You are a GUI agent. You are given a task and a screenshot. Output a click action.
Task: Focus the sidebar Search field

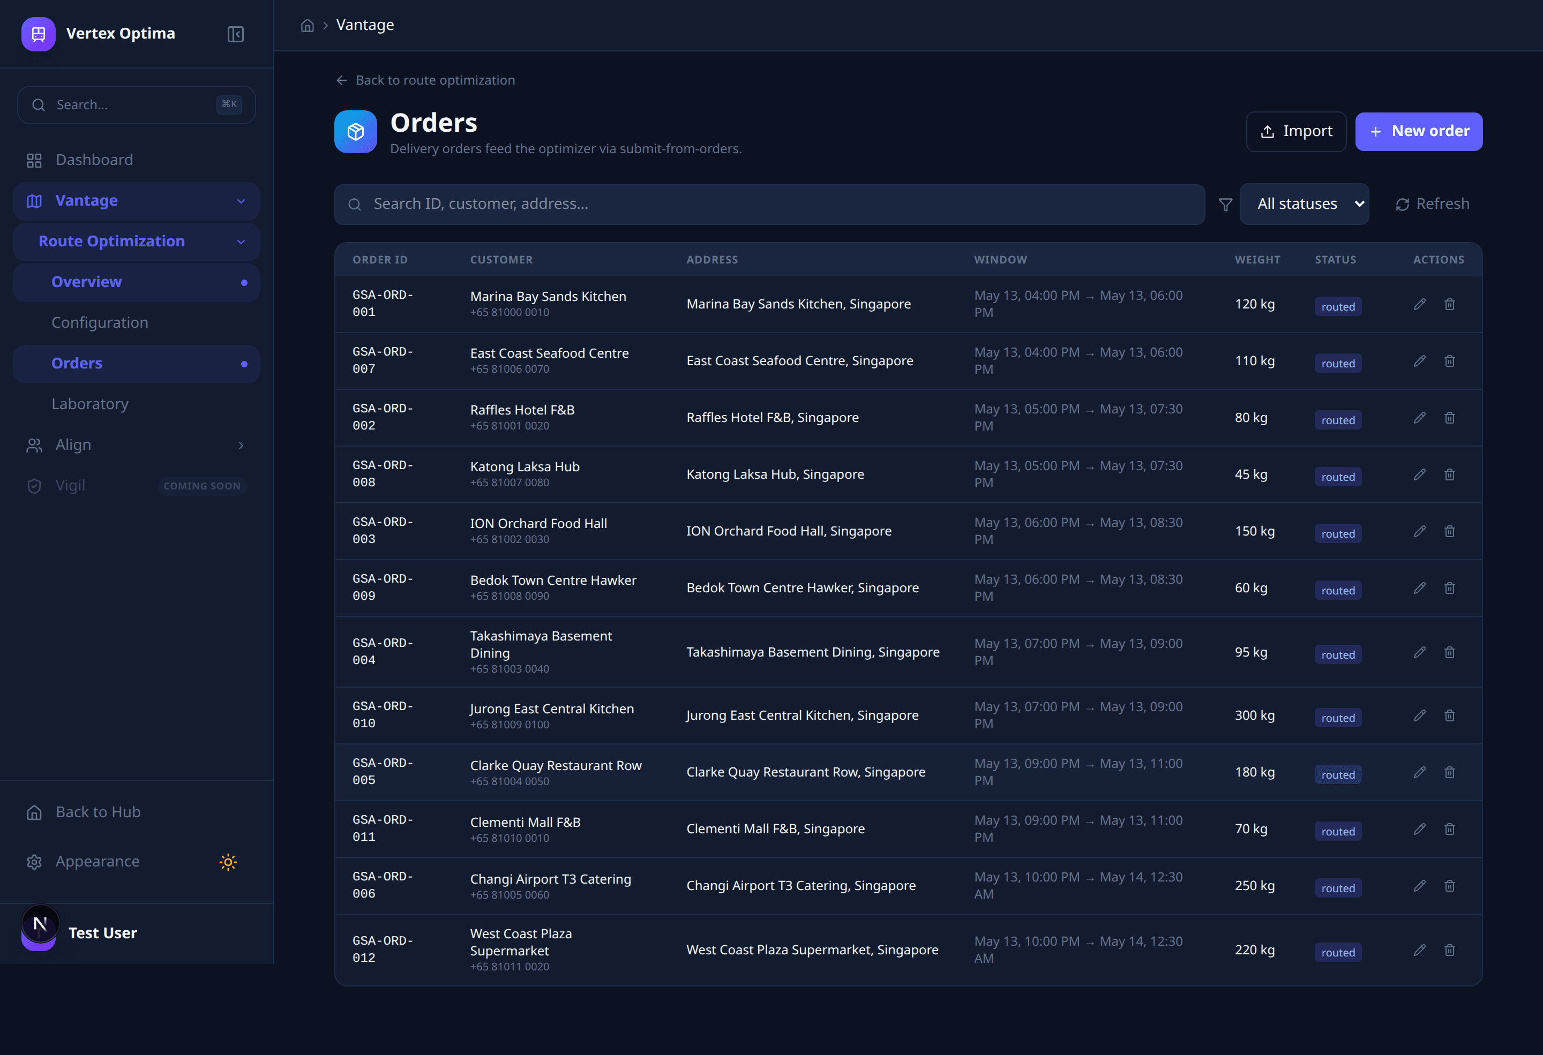(x=136, y=105)
